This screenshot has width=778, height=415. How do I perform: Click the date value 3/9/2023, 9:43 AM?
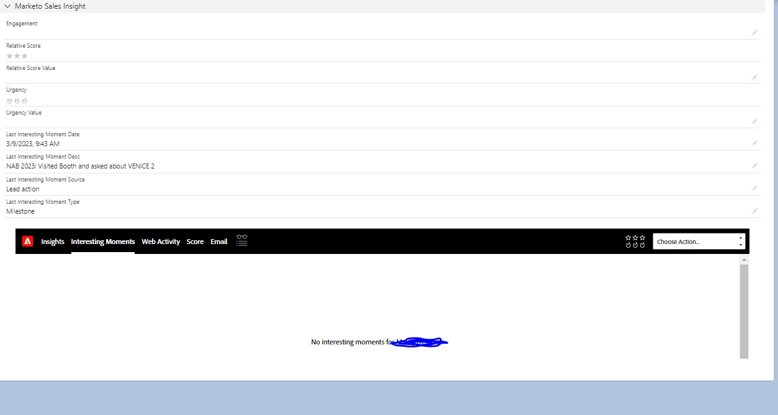[33, 144]
